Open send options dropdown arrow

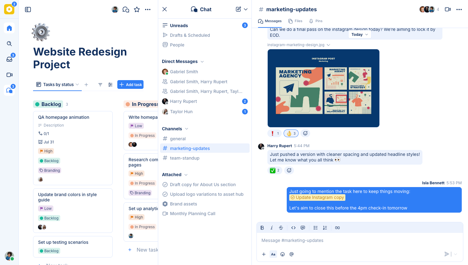pyautogui.click(x=456, y=254)
